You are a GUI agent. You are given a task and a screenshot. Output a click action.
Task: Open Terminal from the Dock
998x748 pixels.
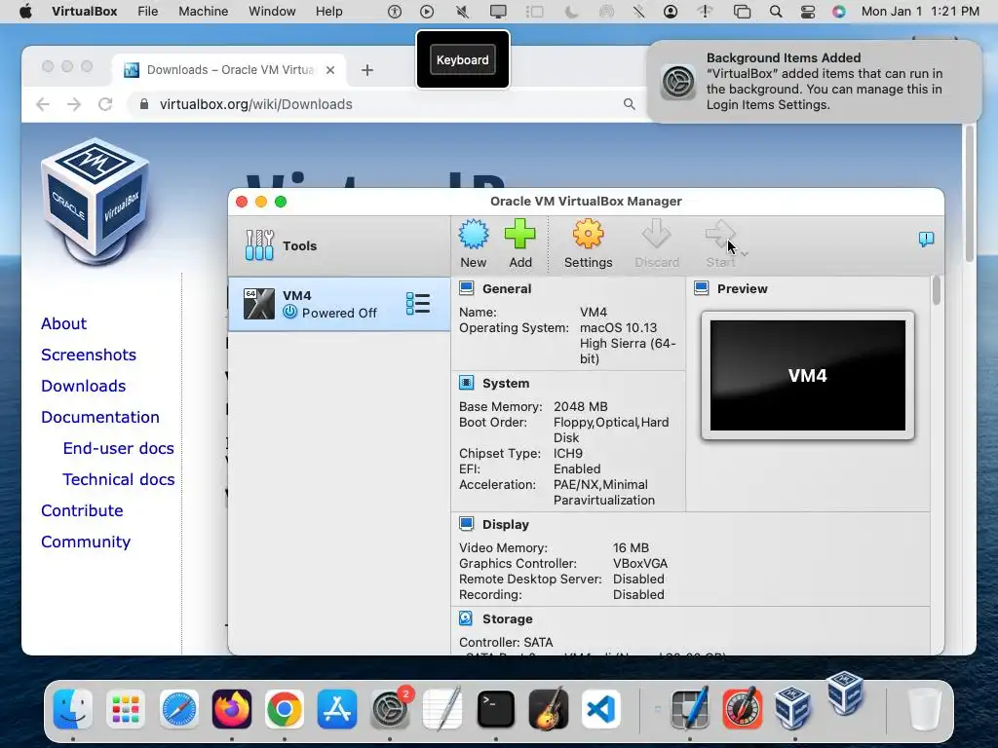496,709
